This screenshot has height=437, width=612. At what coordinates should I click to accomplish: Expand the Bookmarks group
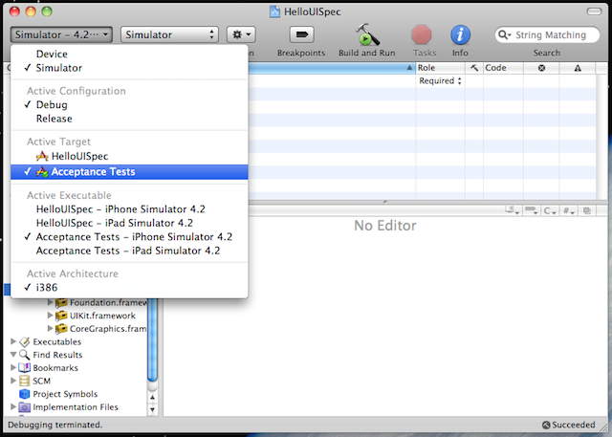pyautogui.click(x=13, y=367)
